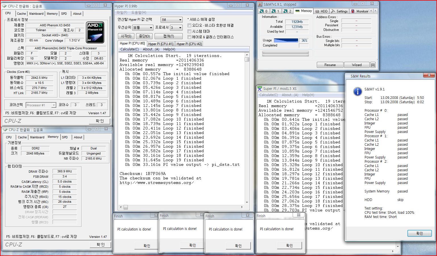Switch to Mainboard tab in top CPU-Z
This screenshot has height=256, width=437.
(x=36, y=14)
